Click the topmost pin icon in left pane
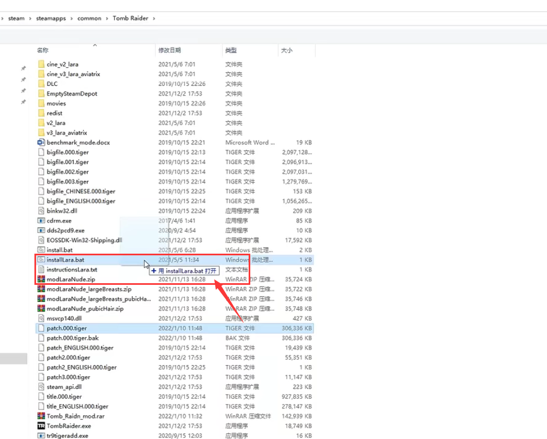Viewport: 547px width, 439px height. tap(23, 68)
